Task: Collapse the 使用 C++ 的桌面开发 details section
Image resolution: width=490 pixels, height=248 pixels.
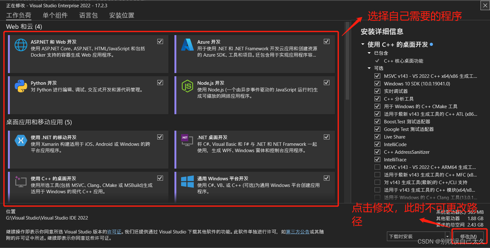Action: click(363, 45)
